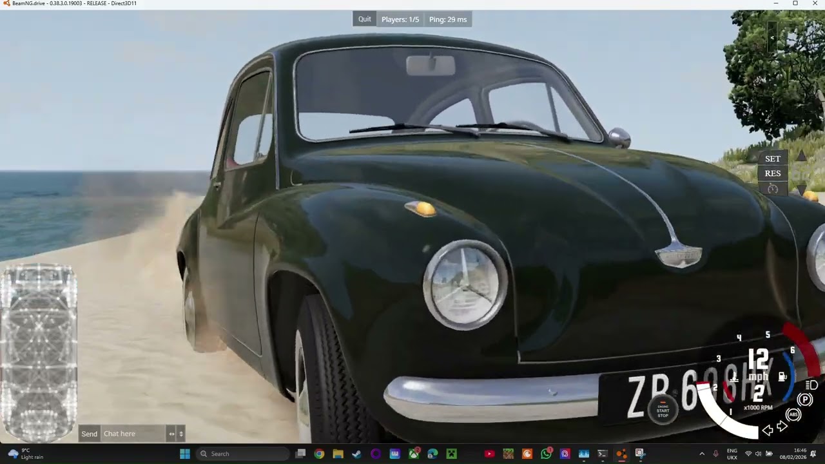Click the vehicle damage wireframe display
Image resolution: width=825 pixels, height=464 pixels.
pyautogui.click(x=39, y=353)
